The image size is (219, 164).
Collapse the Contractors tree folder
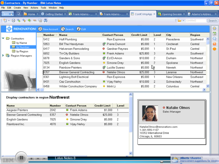(x=3, y=38)
